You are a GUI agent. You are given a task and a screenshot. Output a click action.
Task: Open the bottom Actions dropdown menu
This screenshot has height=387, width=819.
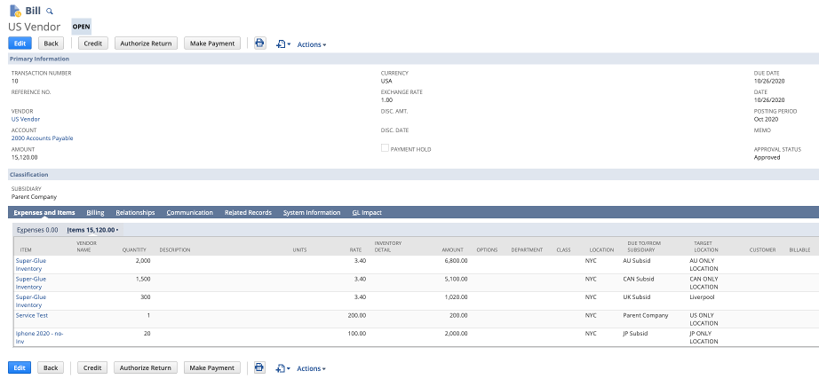pyautogui.click(x=311, y=368)
